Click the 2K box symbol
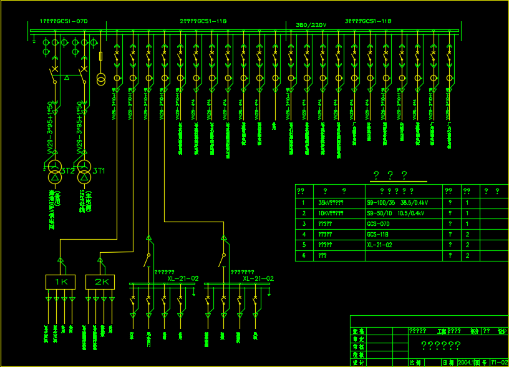This screenshot has height=367, width=509. [x=100, y=282]
